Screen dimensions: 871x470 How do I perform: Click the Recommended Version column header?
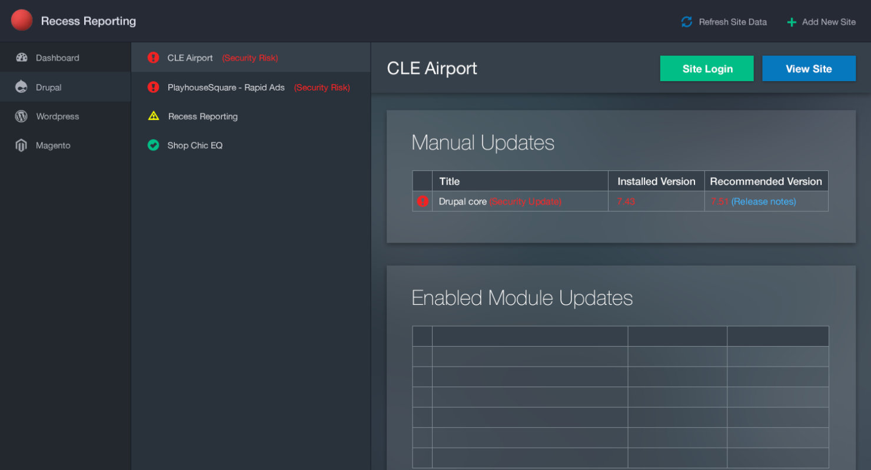766,182
